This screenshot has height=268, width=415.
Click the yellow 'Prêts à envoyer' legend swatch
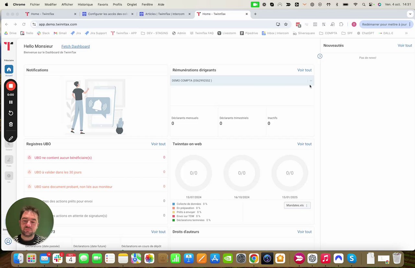tap(174, 212)
